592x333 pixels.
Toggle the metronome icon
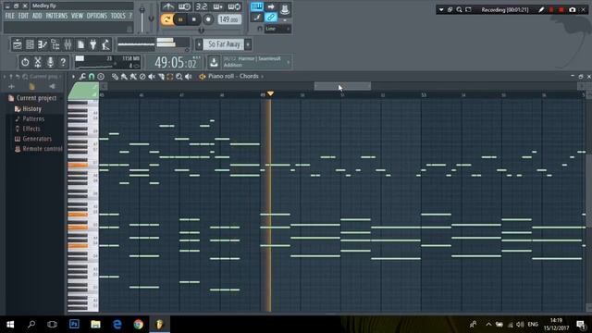pos(168,6)
